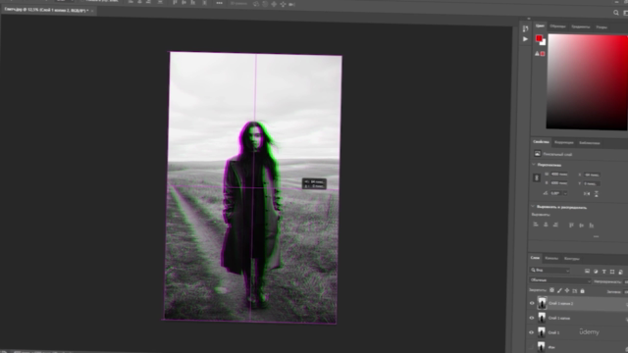The width and height of the screenshot is (628, 353).
Task: Click the 3D pan icon in options bar
Action: coord(274,4)
